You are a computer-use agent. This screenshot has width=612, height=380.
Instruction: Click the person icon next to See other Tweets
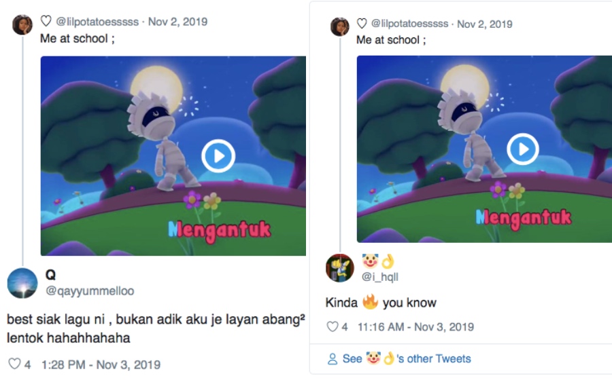pyautogui.click(x=333, y=358)
